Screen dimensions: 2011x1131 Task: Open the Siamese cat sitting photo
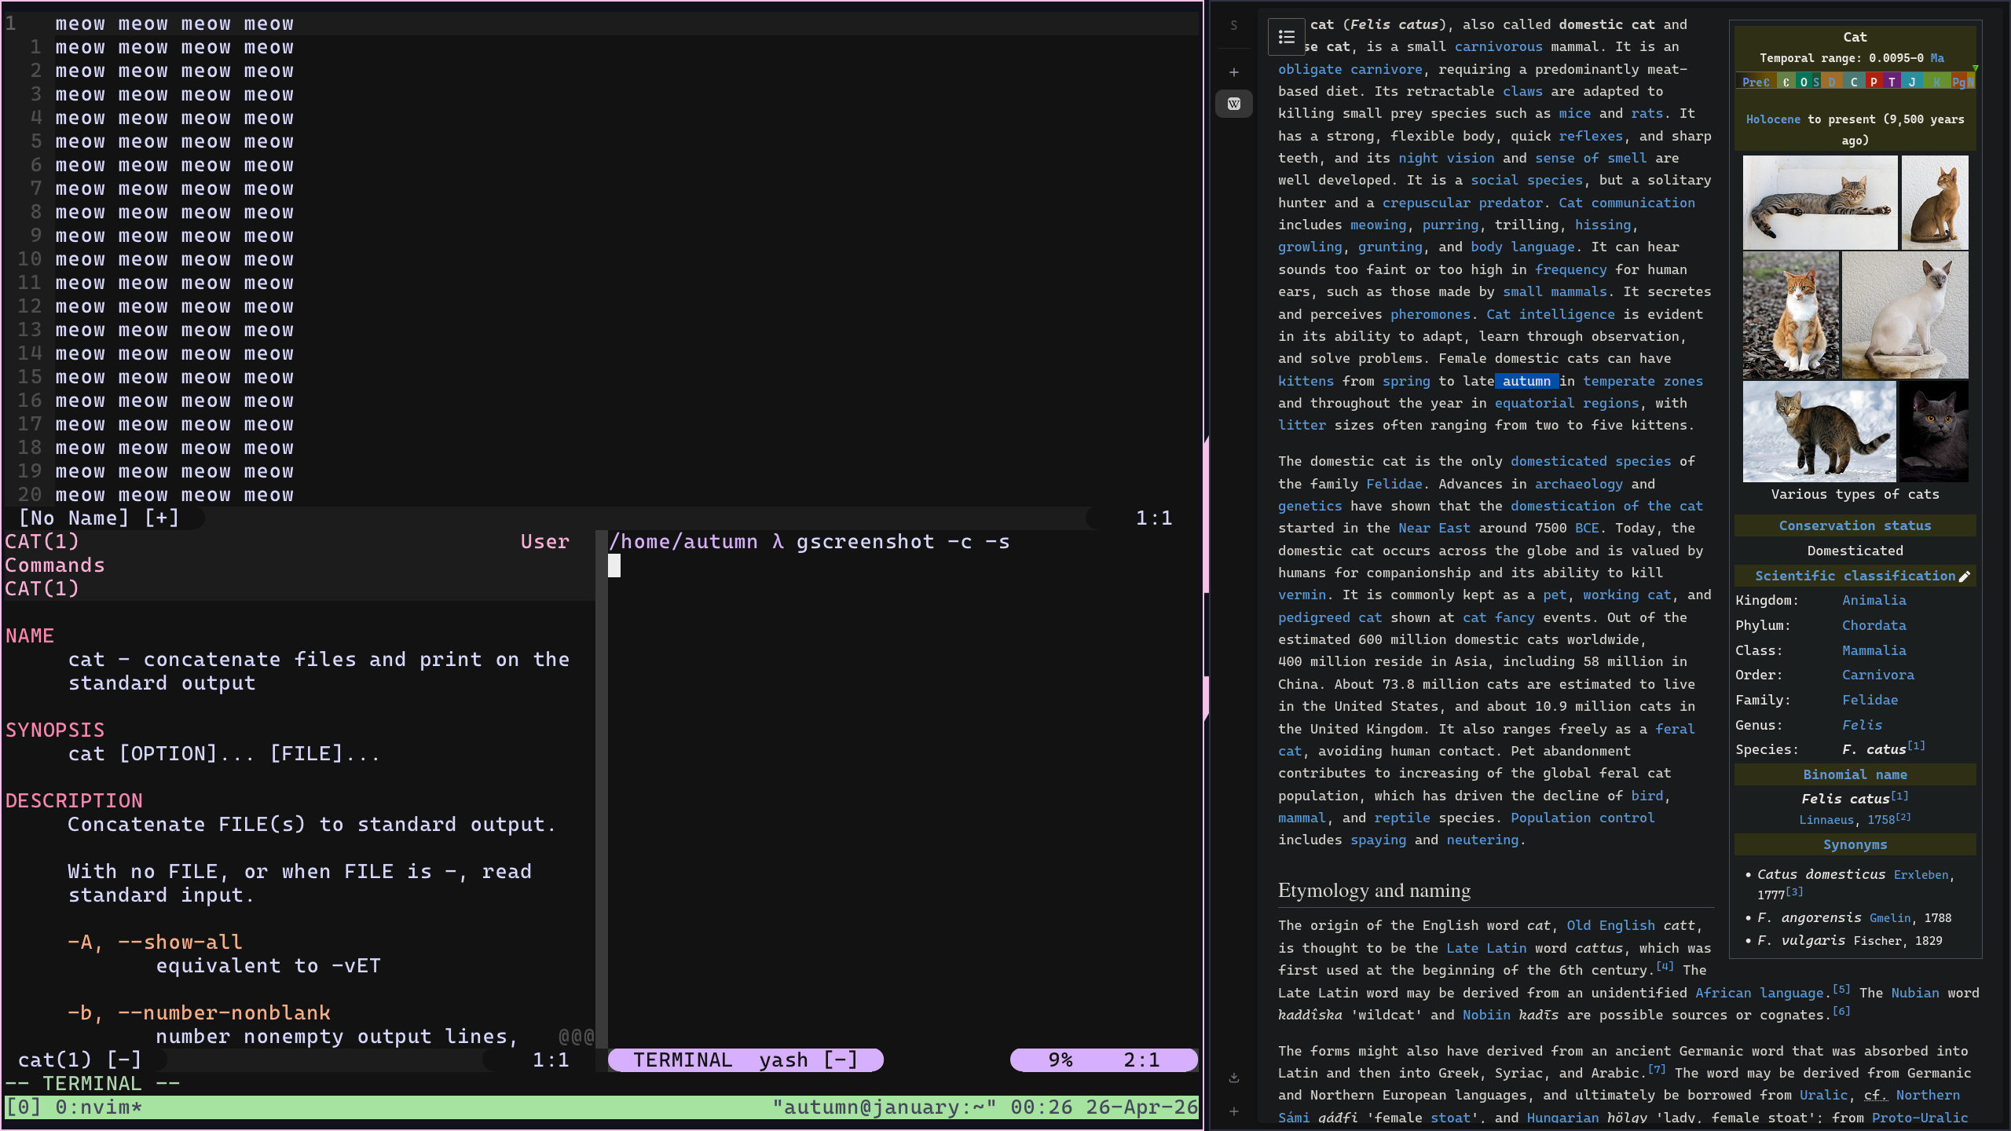pos(1905,316)
